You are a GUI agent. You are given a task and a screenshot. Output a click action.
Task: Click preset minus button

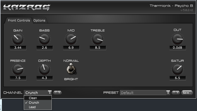click(x=174, y=93)
